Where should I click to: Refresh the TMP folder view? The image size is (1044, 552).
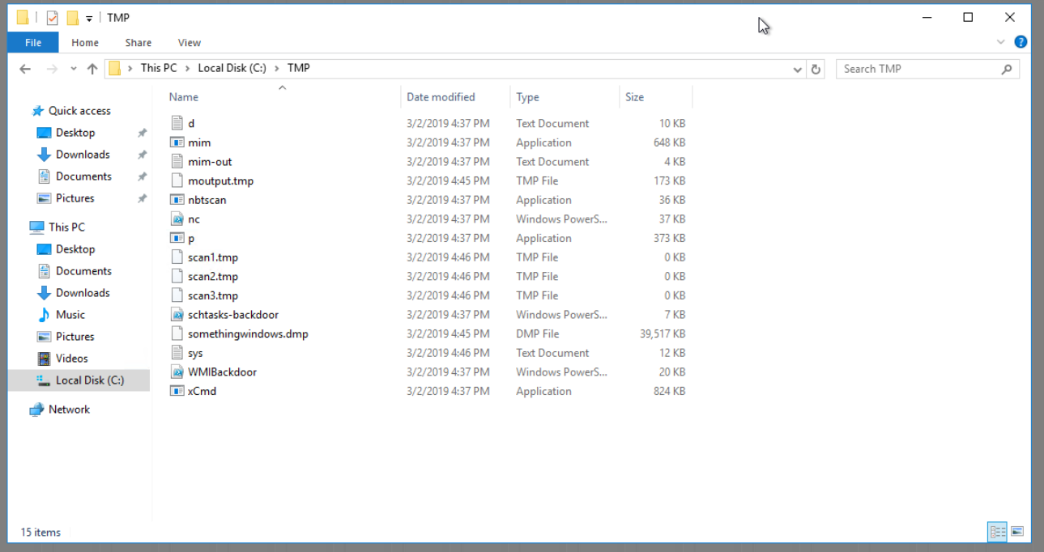click(x=816, y=69)
